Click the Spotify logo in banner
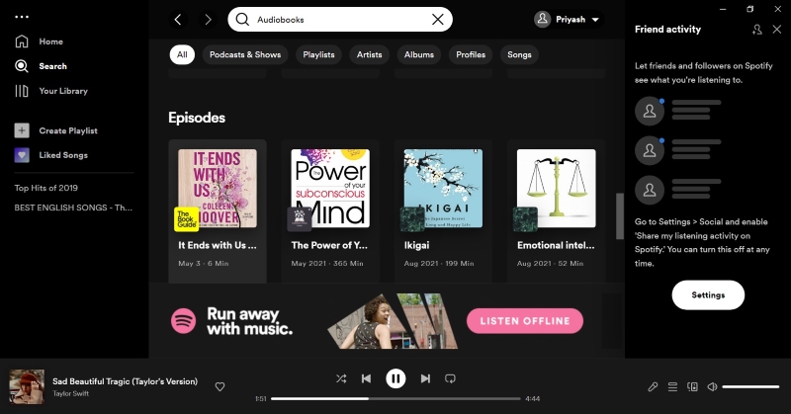This screenshot has height=414, width=791. [x=183, y=321]
